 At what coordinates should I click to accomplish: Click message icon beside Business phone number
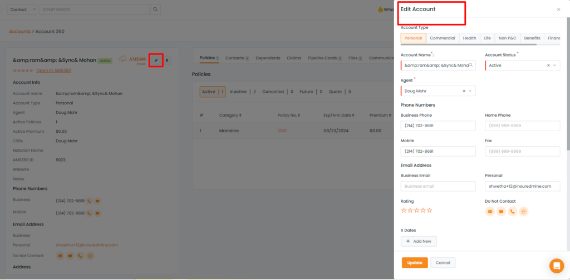(97, 201)
